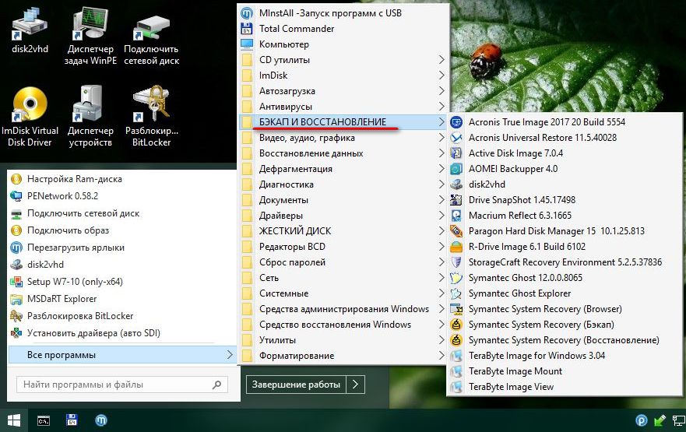Open command prompt from taskbar
The height and width of the screenshot is (432, 686).
click(44, 420)
